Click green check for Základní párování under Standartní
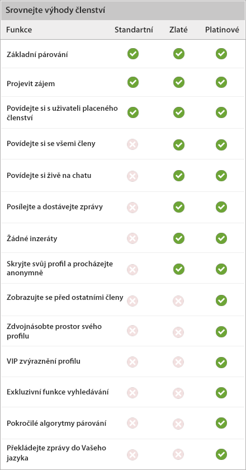Image resolution: width=246 pixels, height=470 pixels. (133, 54)
